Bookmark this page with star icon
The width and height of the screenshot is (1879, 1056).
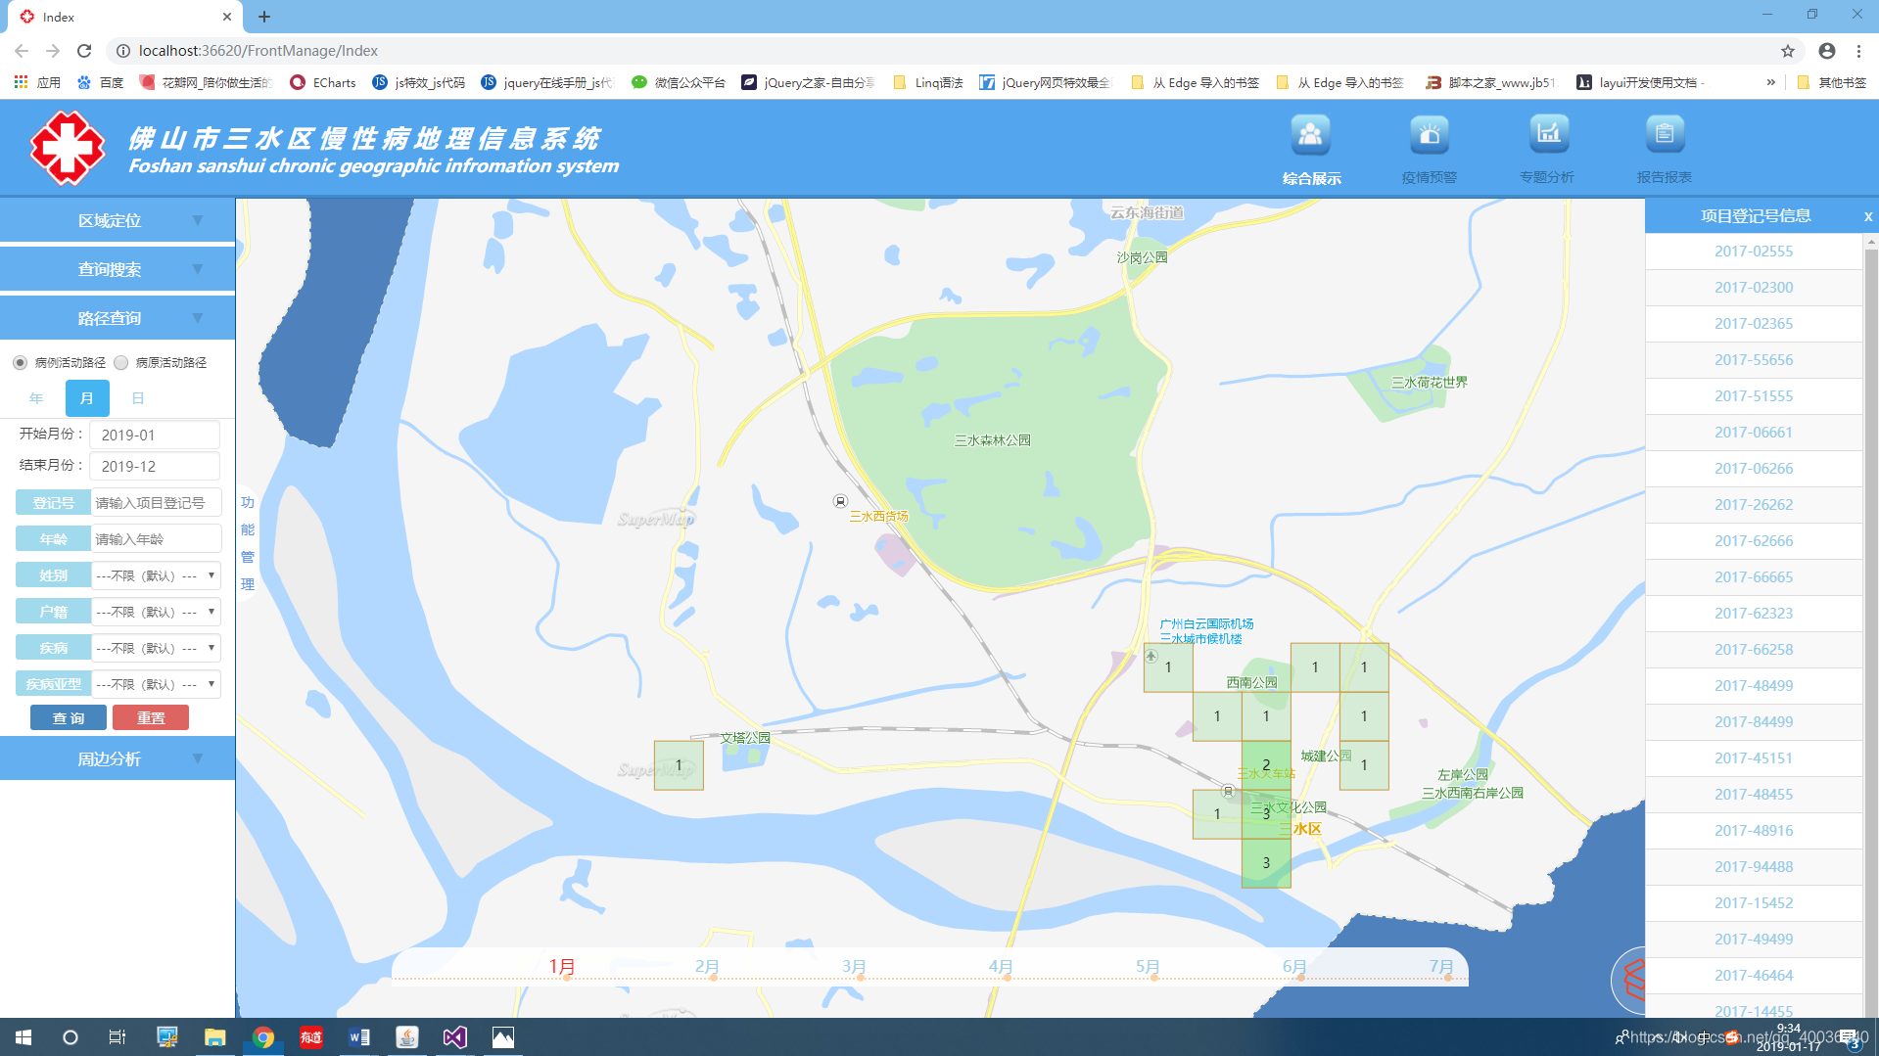1788,51
